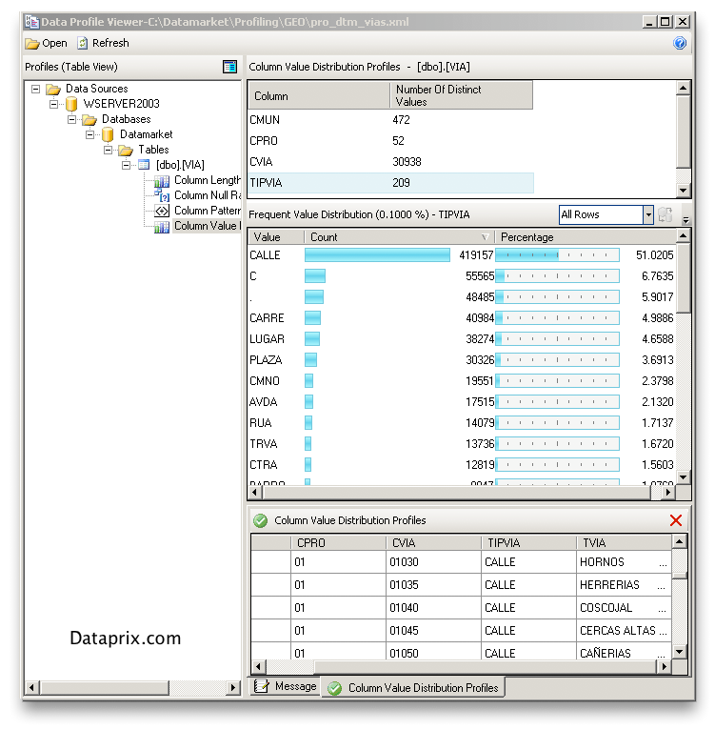Switch to the Message tab
Image resolution: width=715 pixels, height=730 pixels.
(286, 686)
